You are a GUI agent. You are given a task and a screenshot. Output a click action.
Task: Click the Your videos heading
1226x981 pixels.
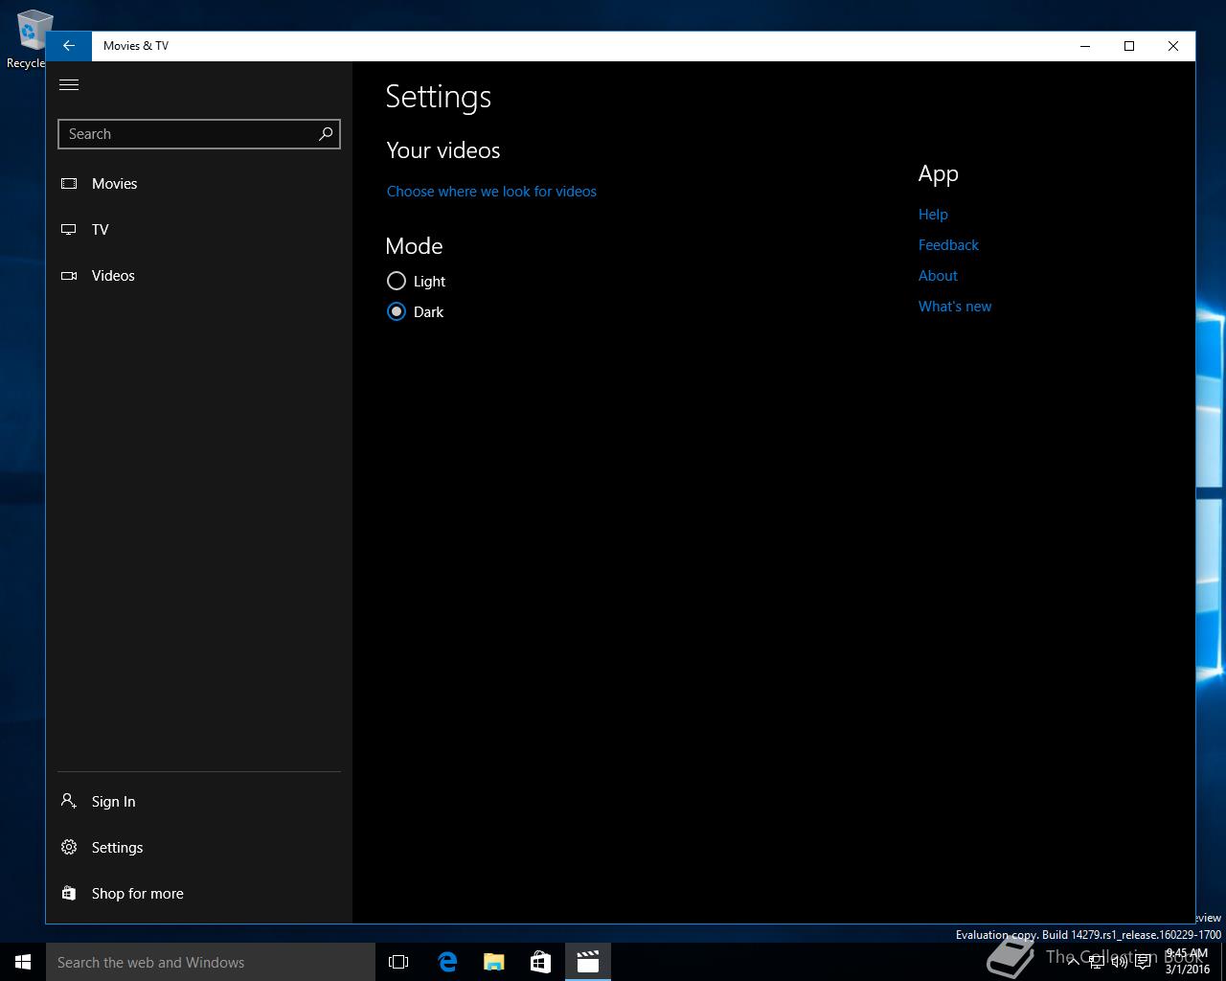tap(443, 150)
